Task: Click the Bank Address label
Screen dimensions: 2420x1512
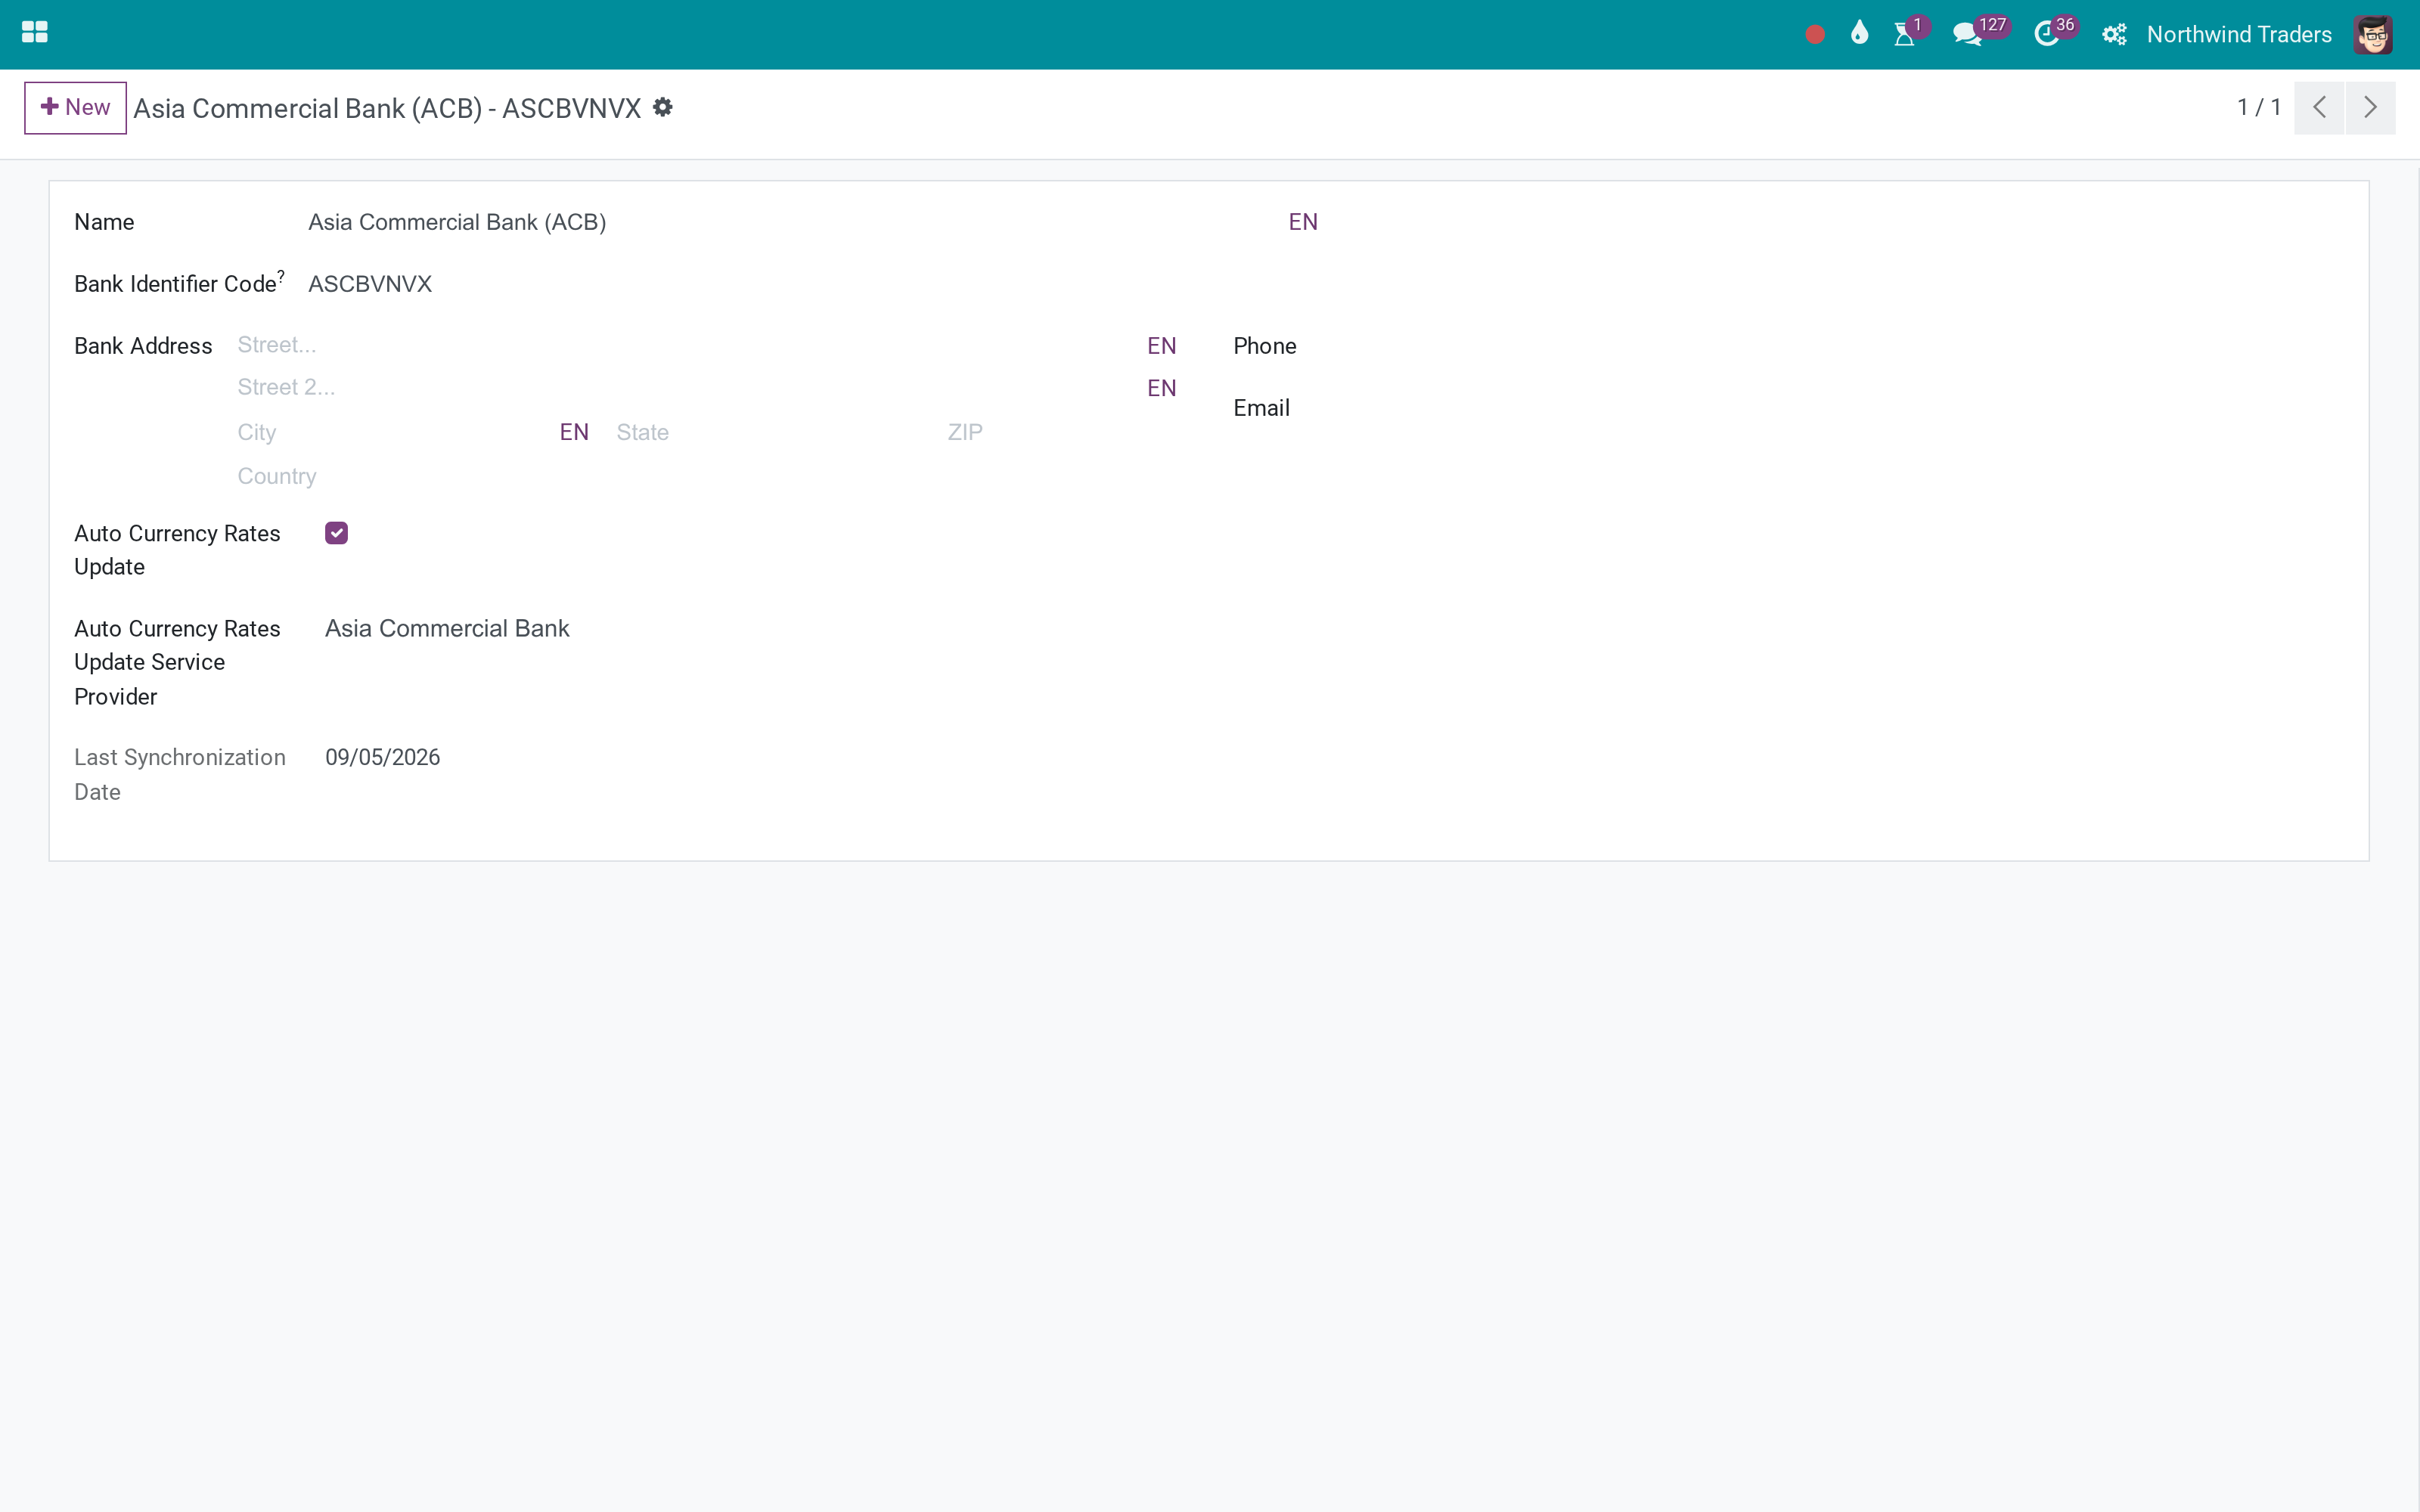Action: (x=143, y=346)
